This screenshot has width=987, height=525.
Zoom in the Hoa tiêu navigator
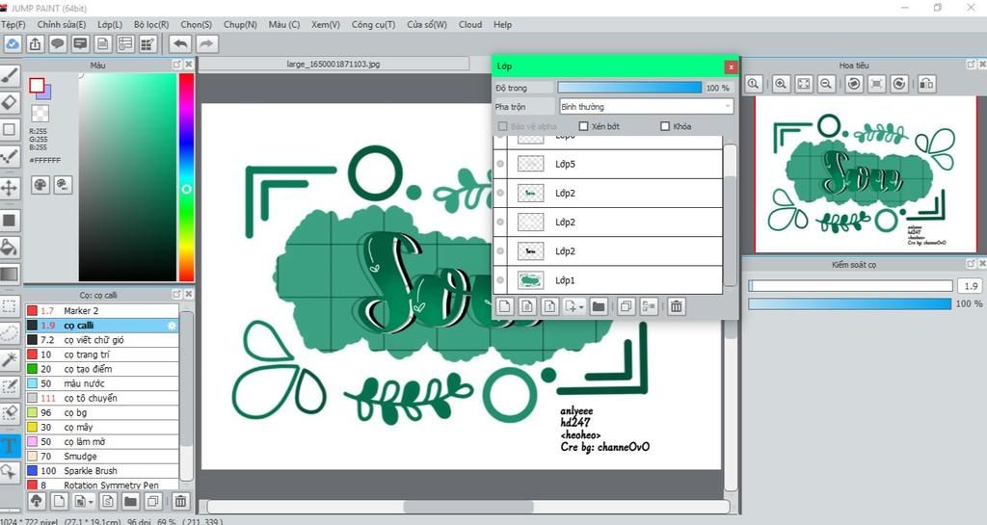point(781,84)
